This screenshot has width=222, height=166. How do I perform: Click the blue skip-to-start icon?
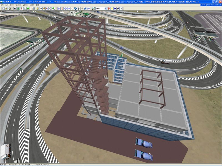(115, 9)
